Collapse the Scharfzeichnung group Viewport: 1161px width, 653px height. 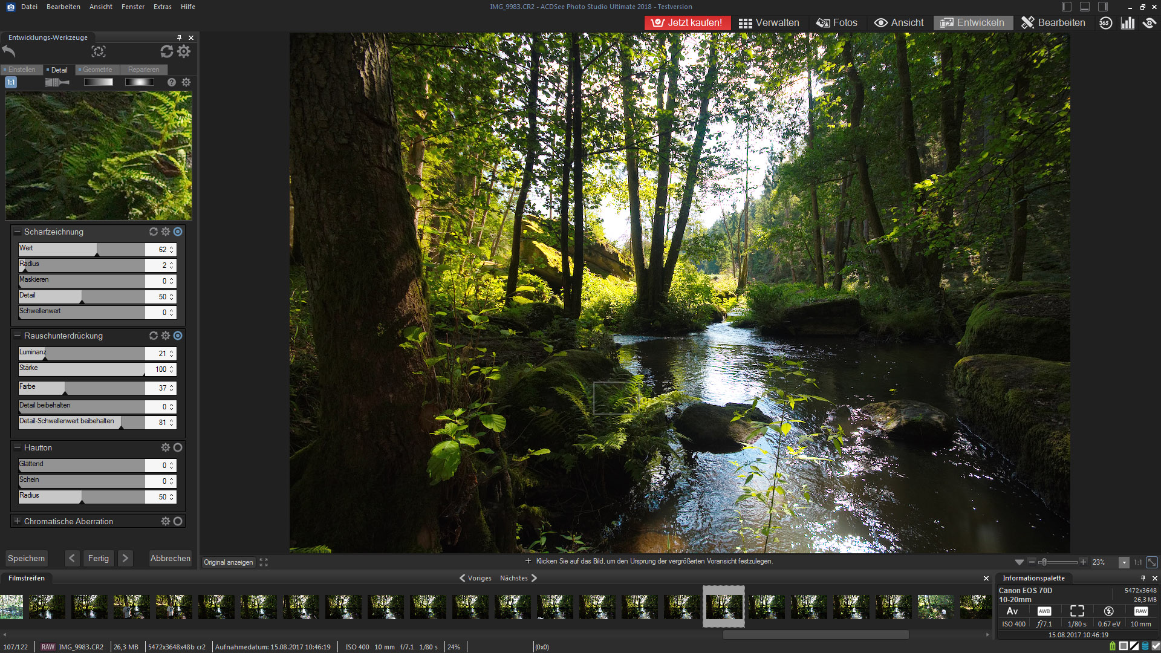pyautogui.click(x=18, y=232)
